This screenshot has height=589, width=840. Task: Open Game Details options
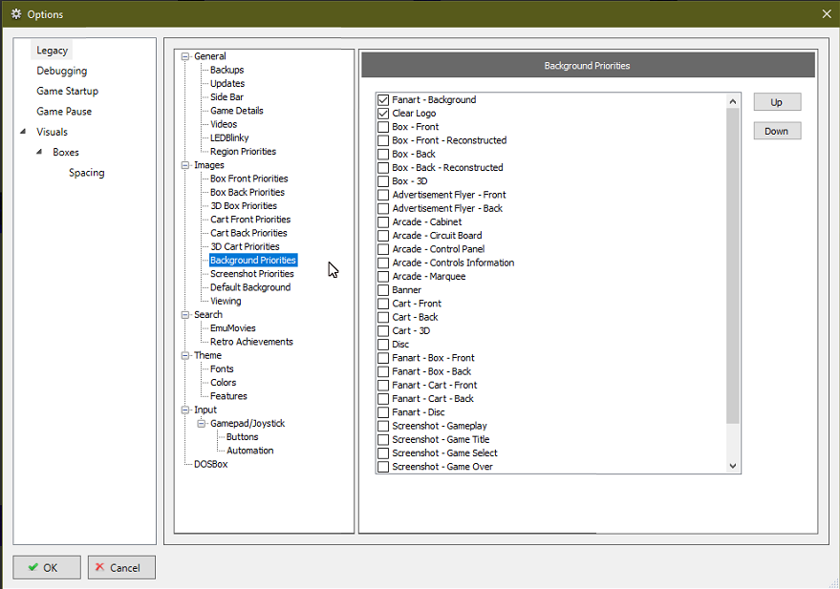click(x=237, y=111)
